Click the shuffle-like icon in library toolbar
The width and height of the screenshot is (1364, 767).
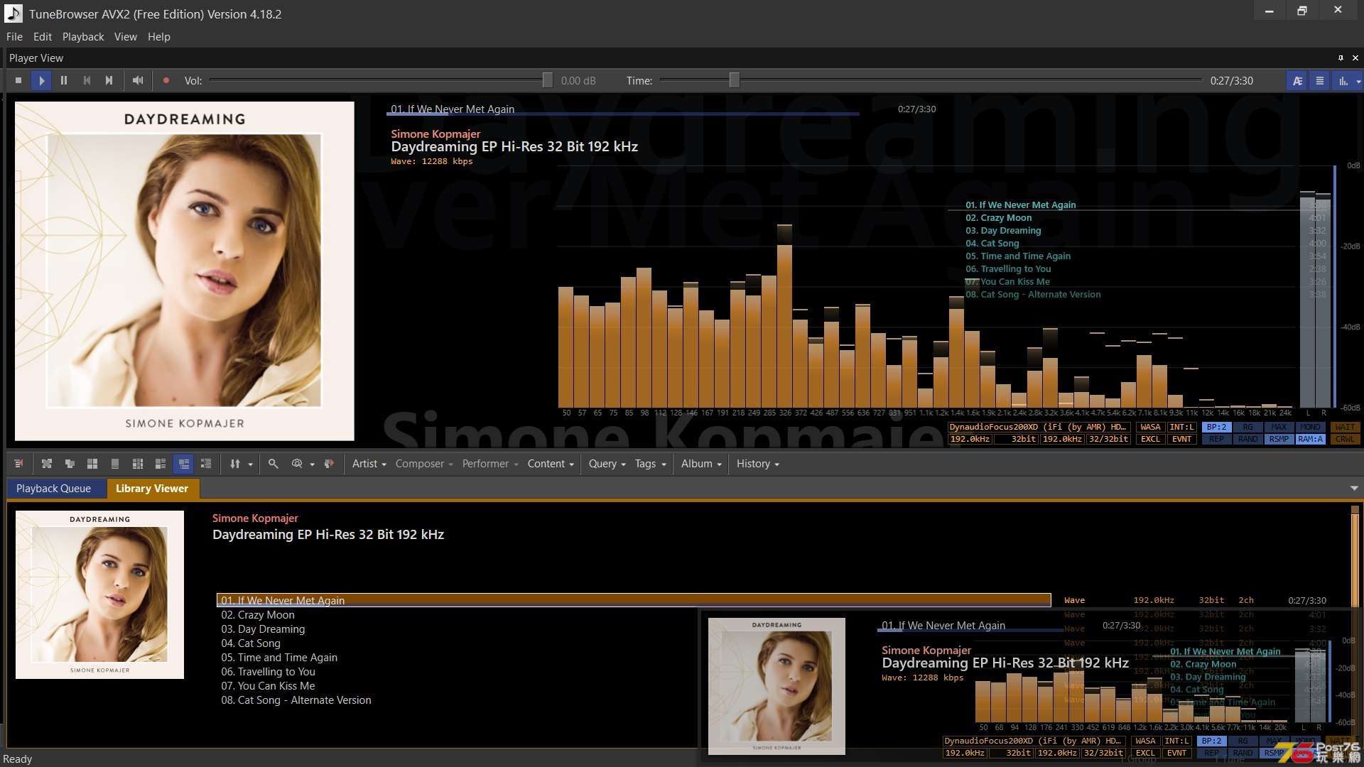point(47,464)
